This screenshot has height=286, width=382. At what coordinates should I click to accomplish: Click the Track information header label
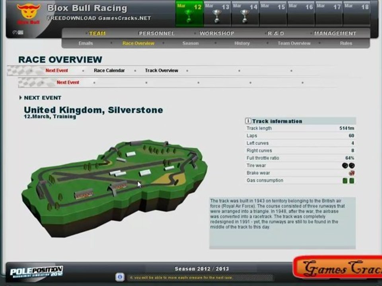pos(277,121)
